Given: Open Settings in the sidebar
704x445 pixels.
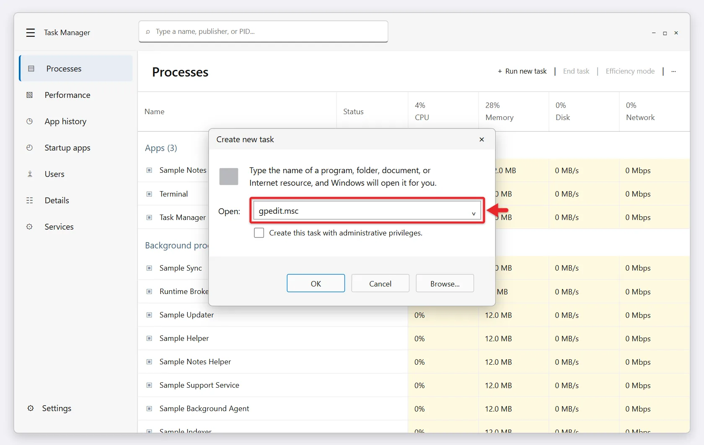Looking at the screenshot, I should point(57,408).
